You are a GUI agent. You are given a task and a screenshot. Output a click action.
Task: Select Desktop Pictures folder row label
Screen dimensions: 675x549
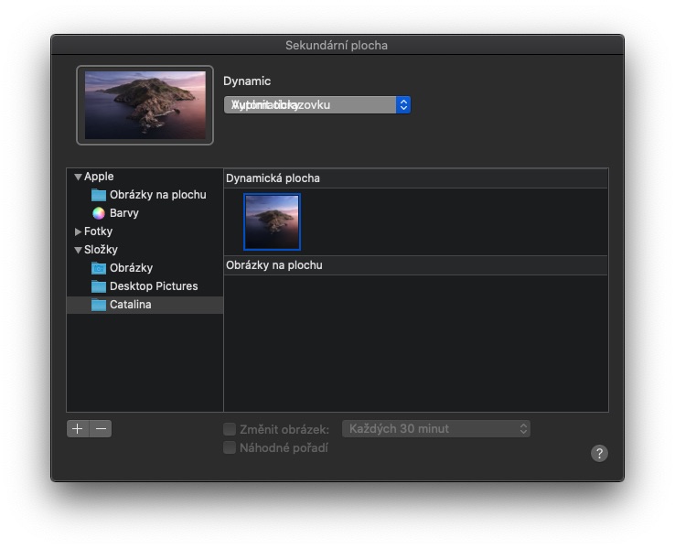[x=154, y=286]
